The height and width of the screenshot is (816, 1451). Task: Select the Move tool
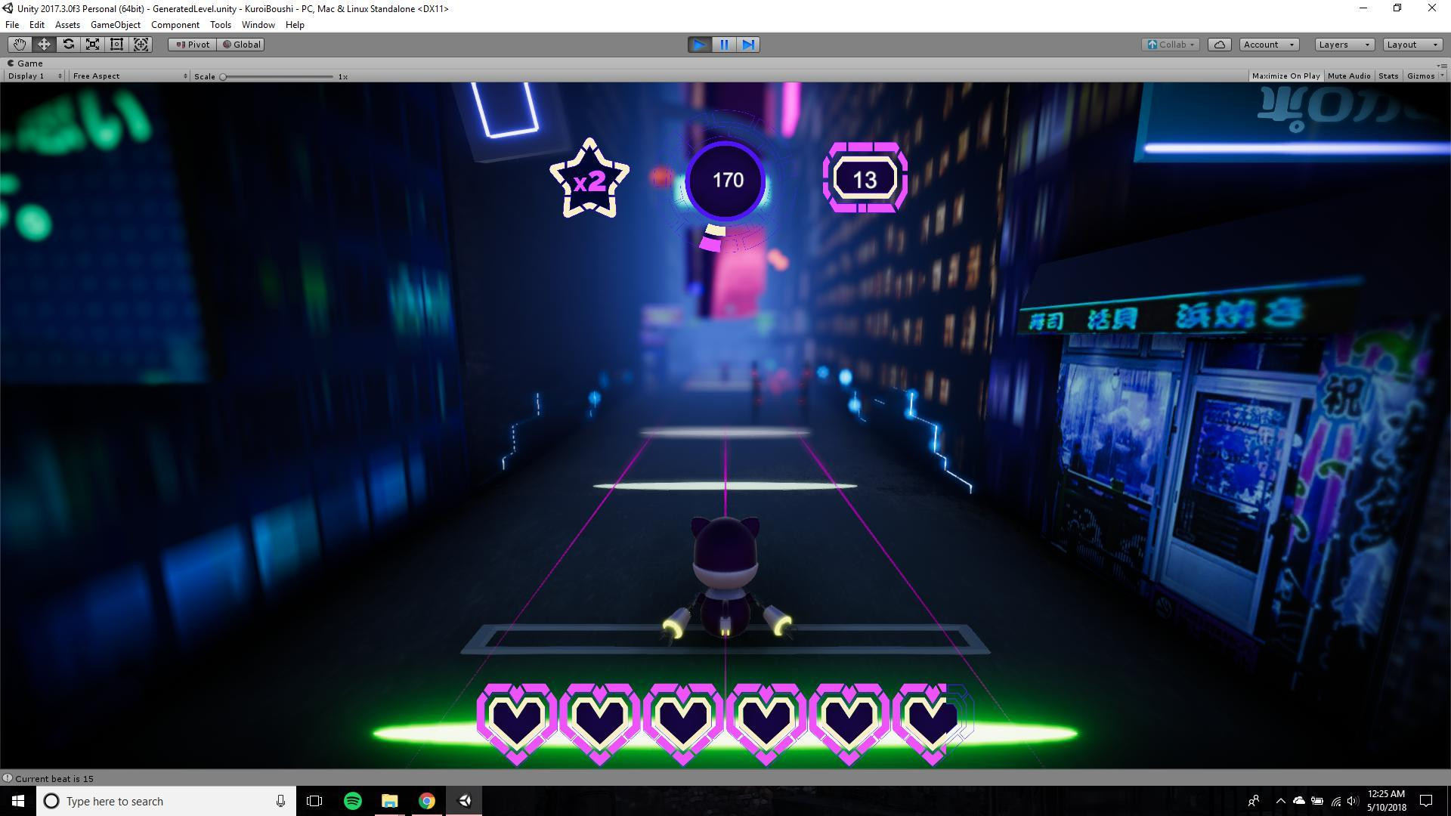[44, 45]
